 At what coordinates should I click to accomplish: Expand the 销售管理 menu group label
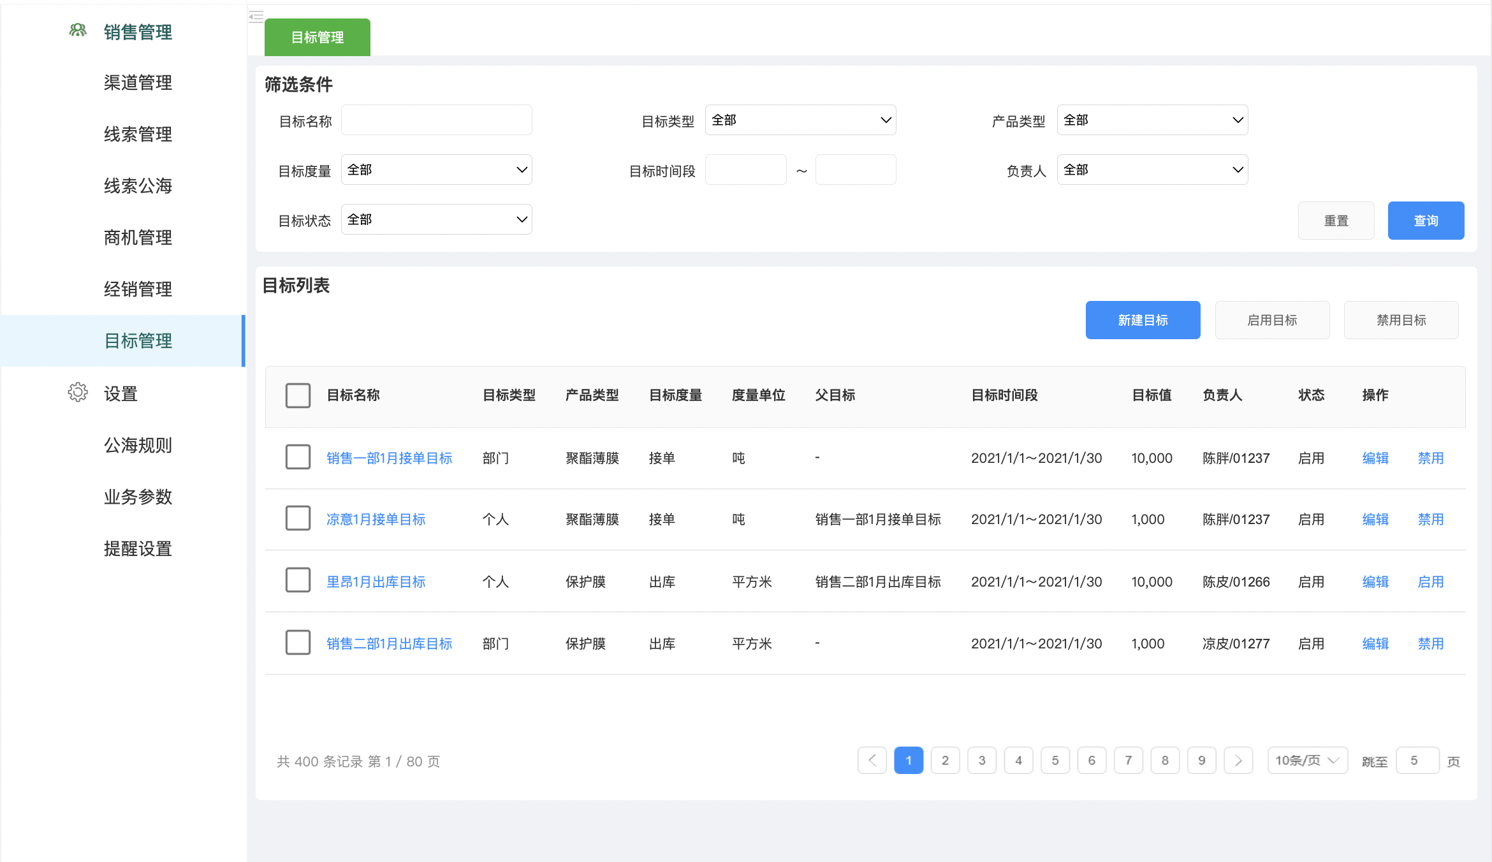pos(138,32)
